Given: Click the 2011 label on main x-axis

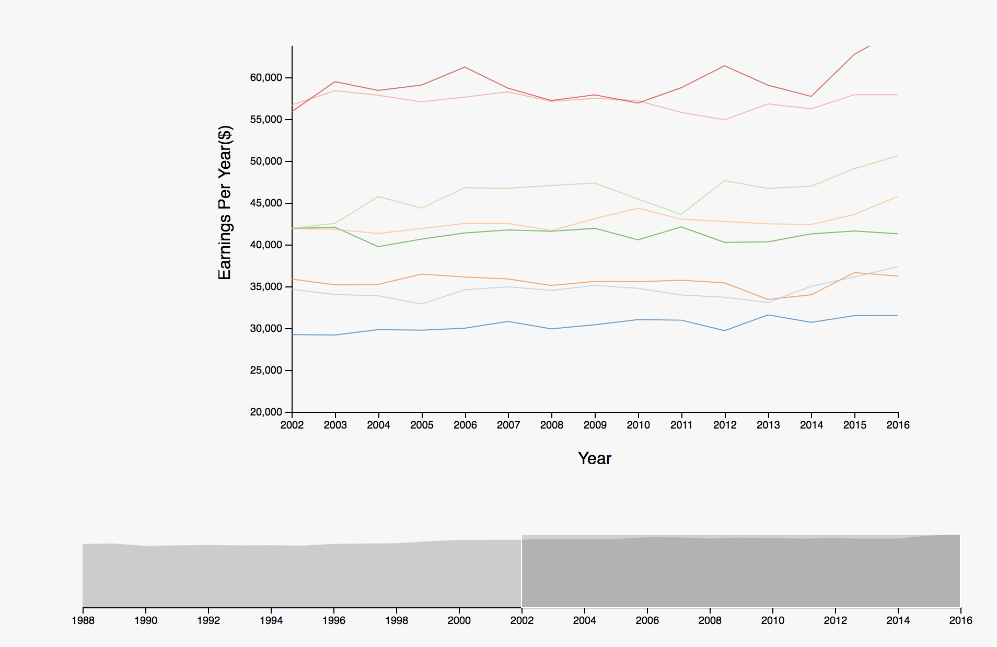Looking at the screenshot, I should pyautogui.click(x=681, y=425).
